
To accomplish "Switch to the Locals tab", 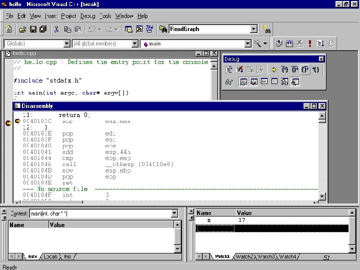I will pyautogui.click(x=50, y=256).
